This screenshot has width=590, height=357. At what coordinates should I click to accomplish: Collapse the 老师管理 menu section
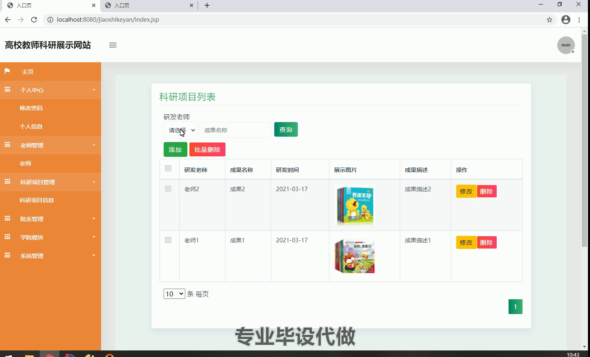point(50,145)
